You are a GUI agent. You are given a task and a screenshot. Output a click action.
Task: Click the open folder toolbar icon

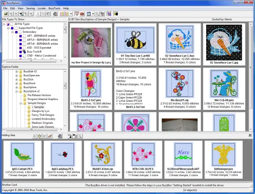coord(6,14)
